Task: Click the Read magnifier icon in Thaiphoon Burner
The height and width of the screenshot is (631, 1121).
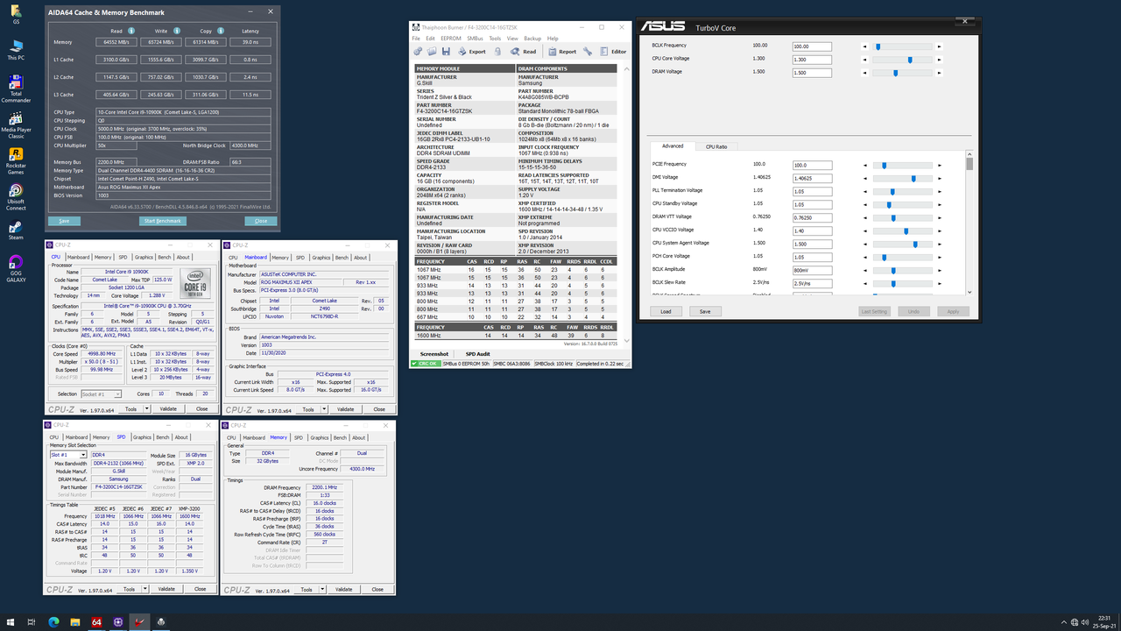Action: (516, 52)
